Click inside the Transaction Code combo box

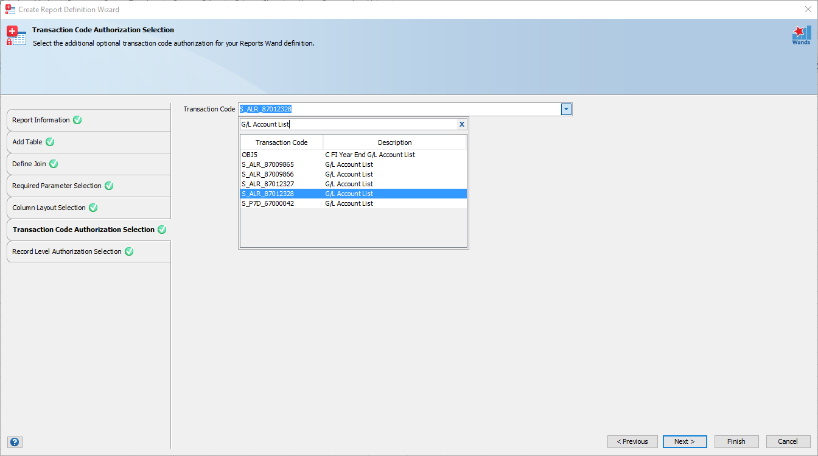tap(396, 109)
